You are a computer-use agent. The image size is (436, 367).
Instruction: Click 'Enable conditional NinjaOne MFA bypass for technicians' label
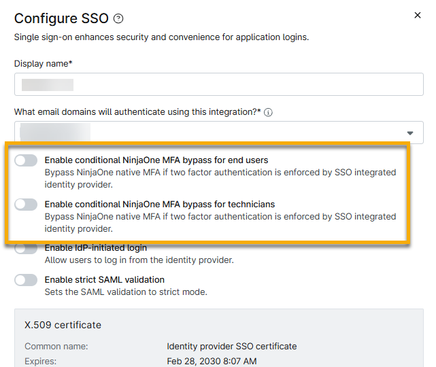(x=160, y=205)
